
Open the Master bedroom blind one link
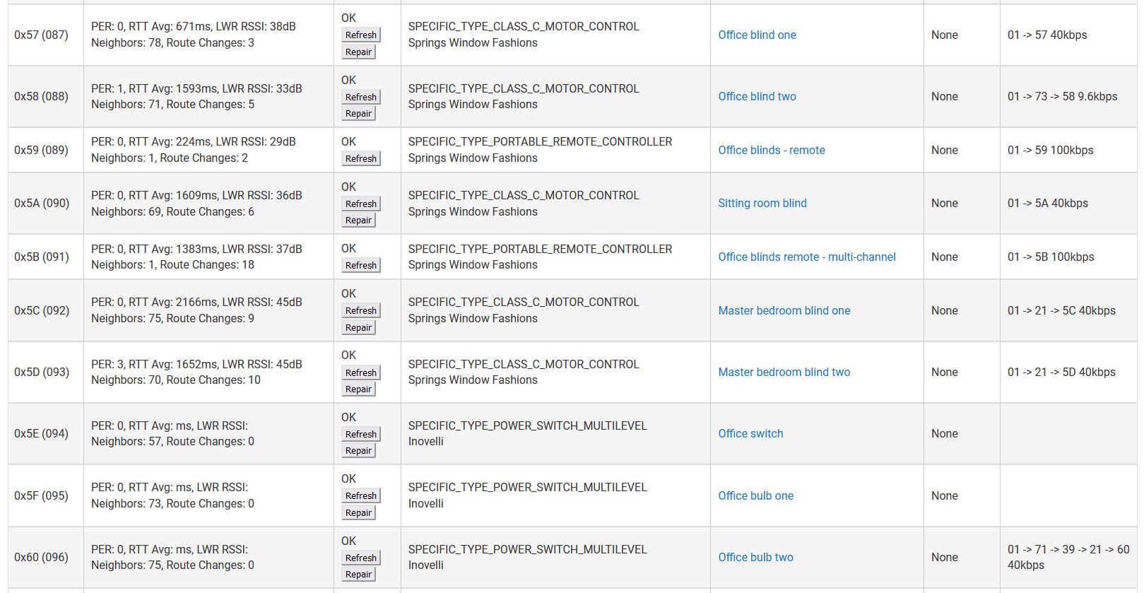(x=784, y=310)
